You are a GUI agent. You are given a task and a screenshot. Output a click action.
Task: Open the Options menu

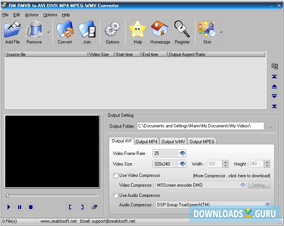pyautogui.click(x=50, y=15)
